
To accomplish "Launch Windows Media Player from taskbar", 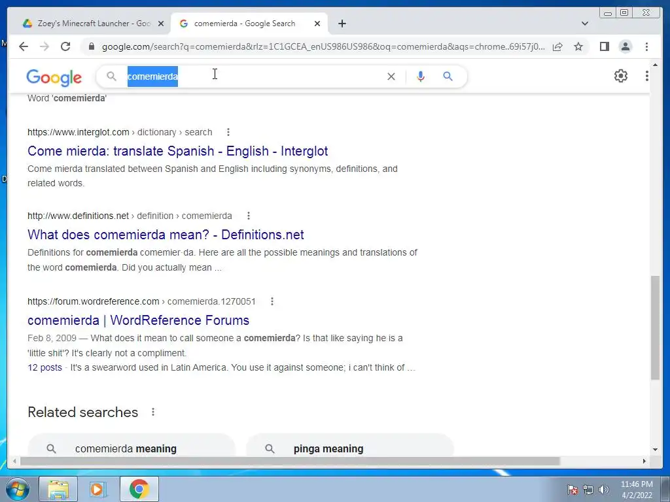I will (98, 489).
